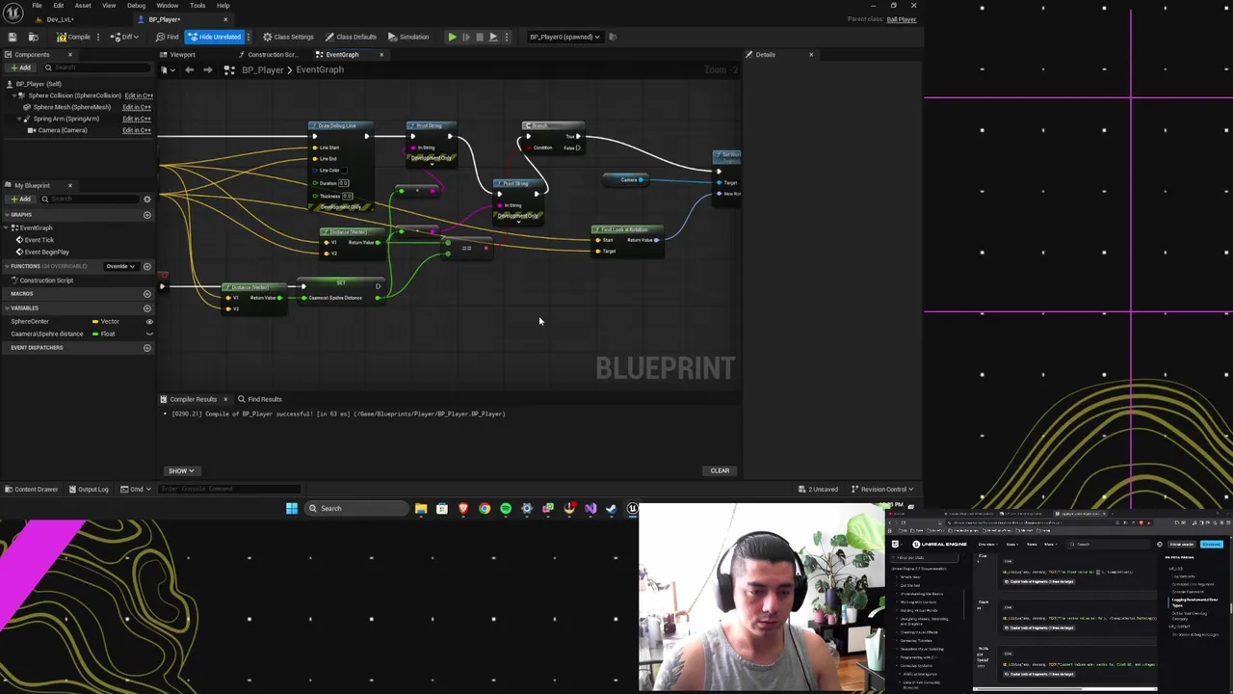
Task: Click Add in Components panel
Action: click(x=21, y=67)
